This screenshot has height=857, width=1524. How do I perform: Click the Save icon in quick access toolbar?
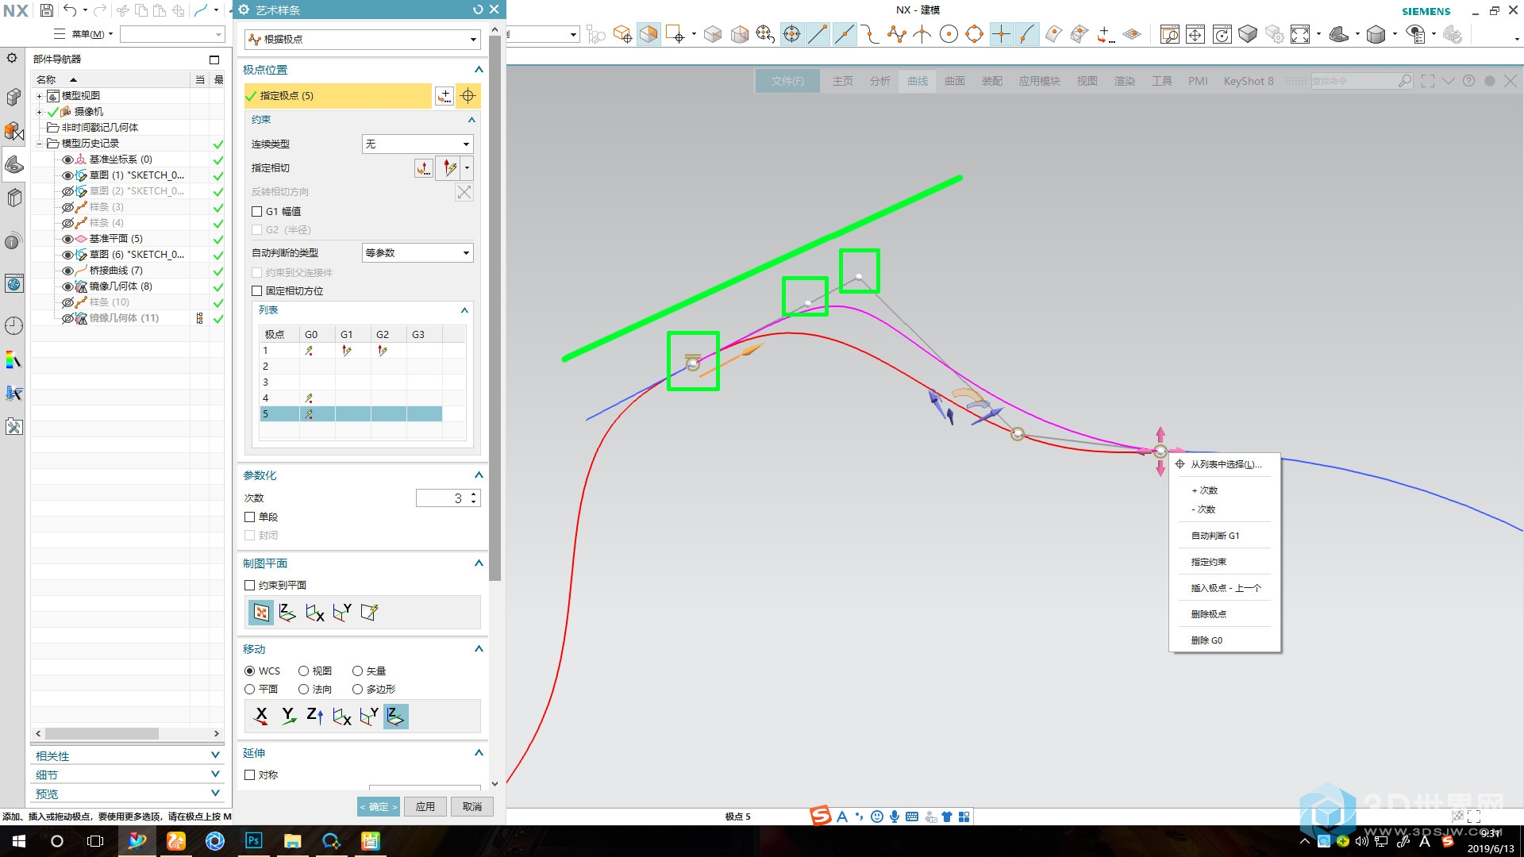(46, 10)
